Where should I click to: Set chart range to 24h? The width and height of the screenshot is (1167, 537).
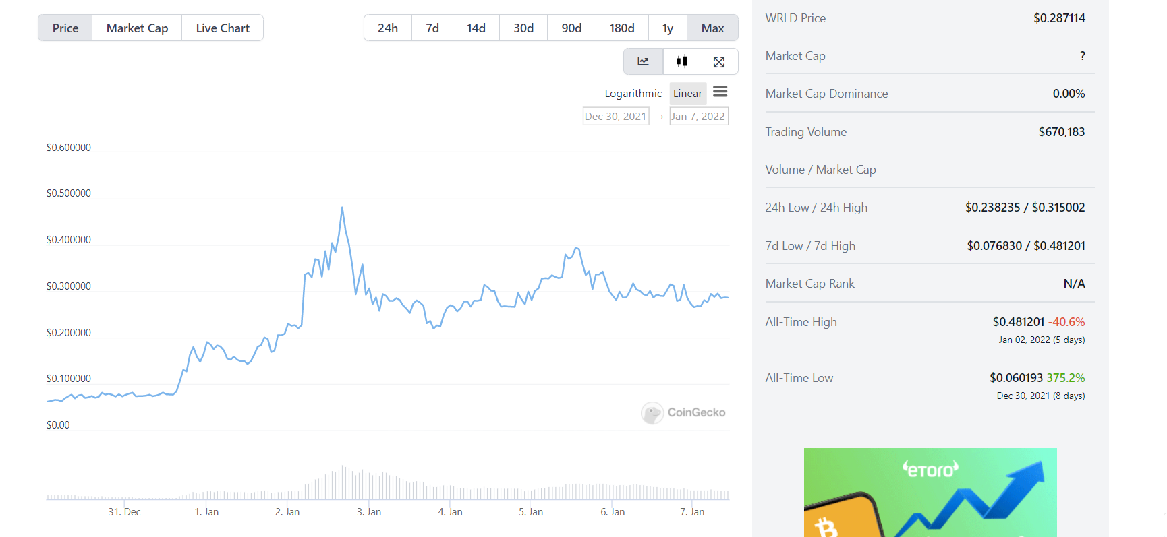coord(388,28)
